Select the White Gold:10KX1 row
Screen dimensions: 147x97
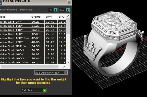[x=33, y=50]
